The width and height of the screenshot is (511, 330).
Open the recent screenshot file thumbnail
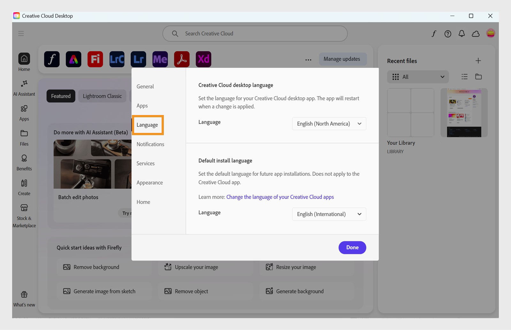[464, 112]
